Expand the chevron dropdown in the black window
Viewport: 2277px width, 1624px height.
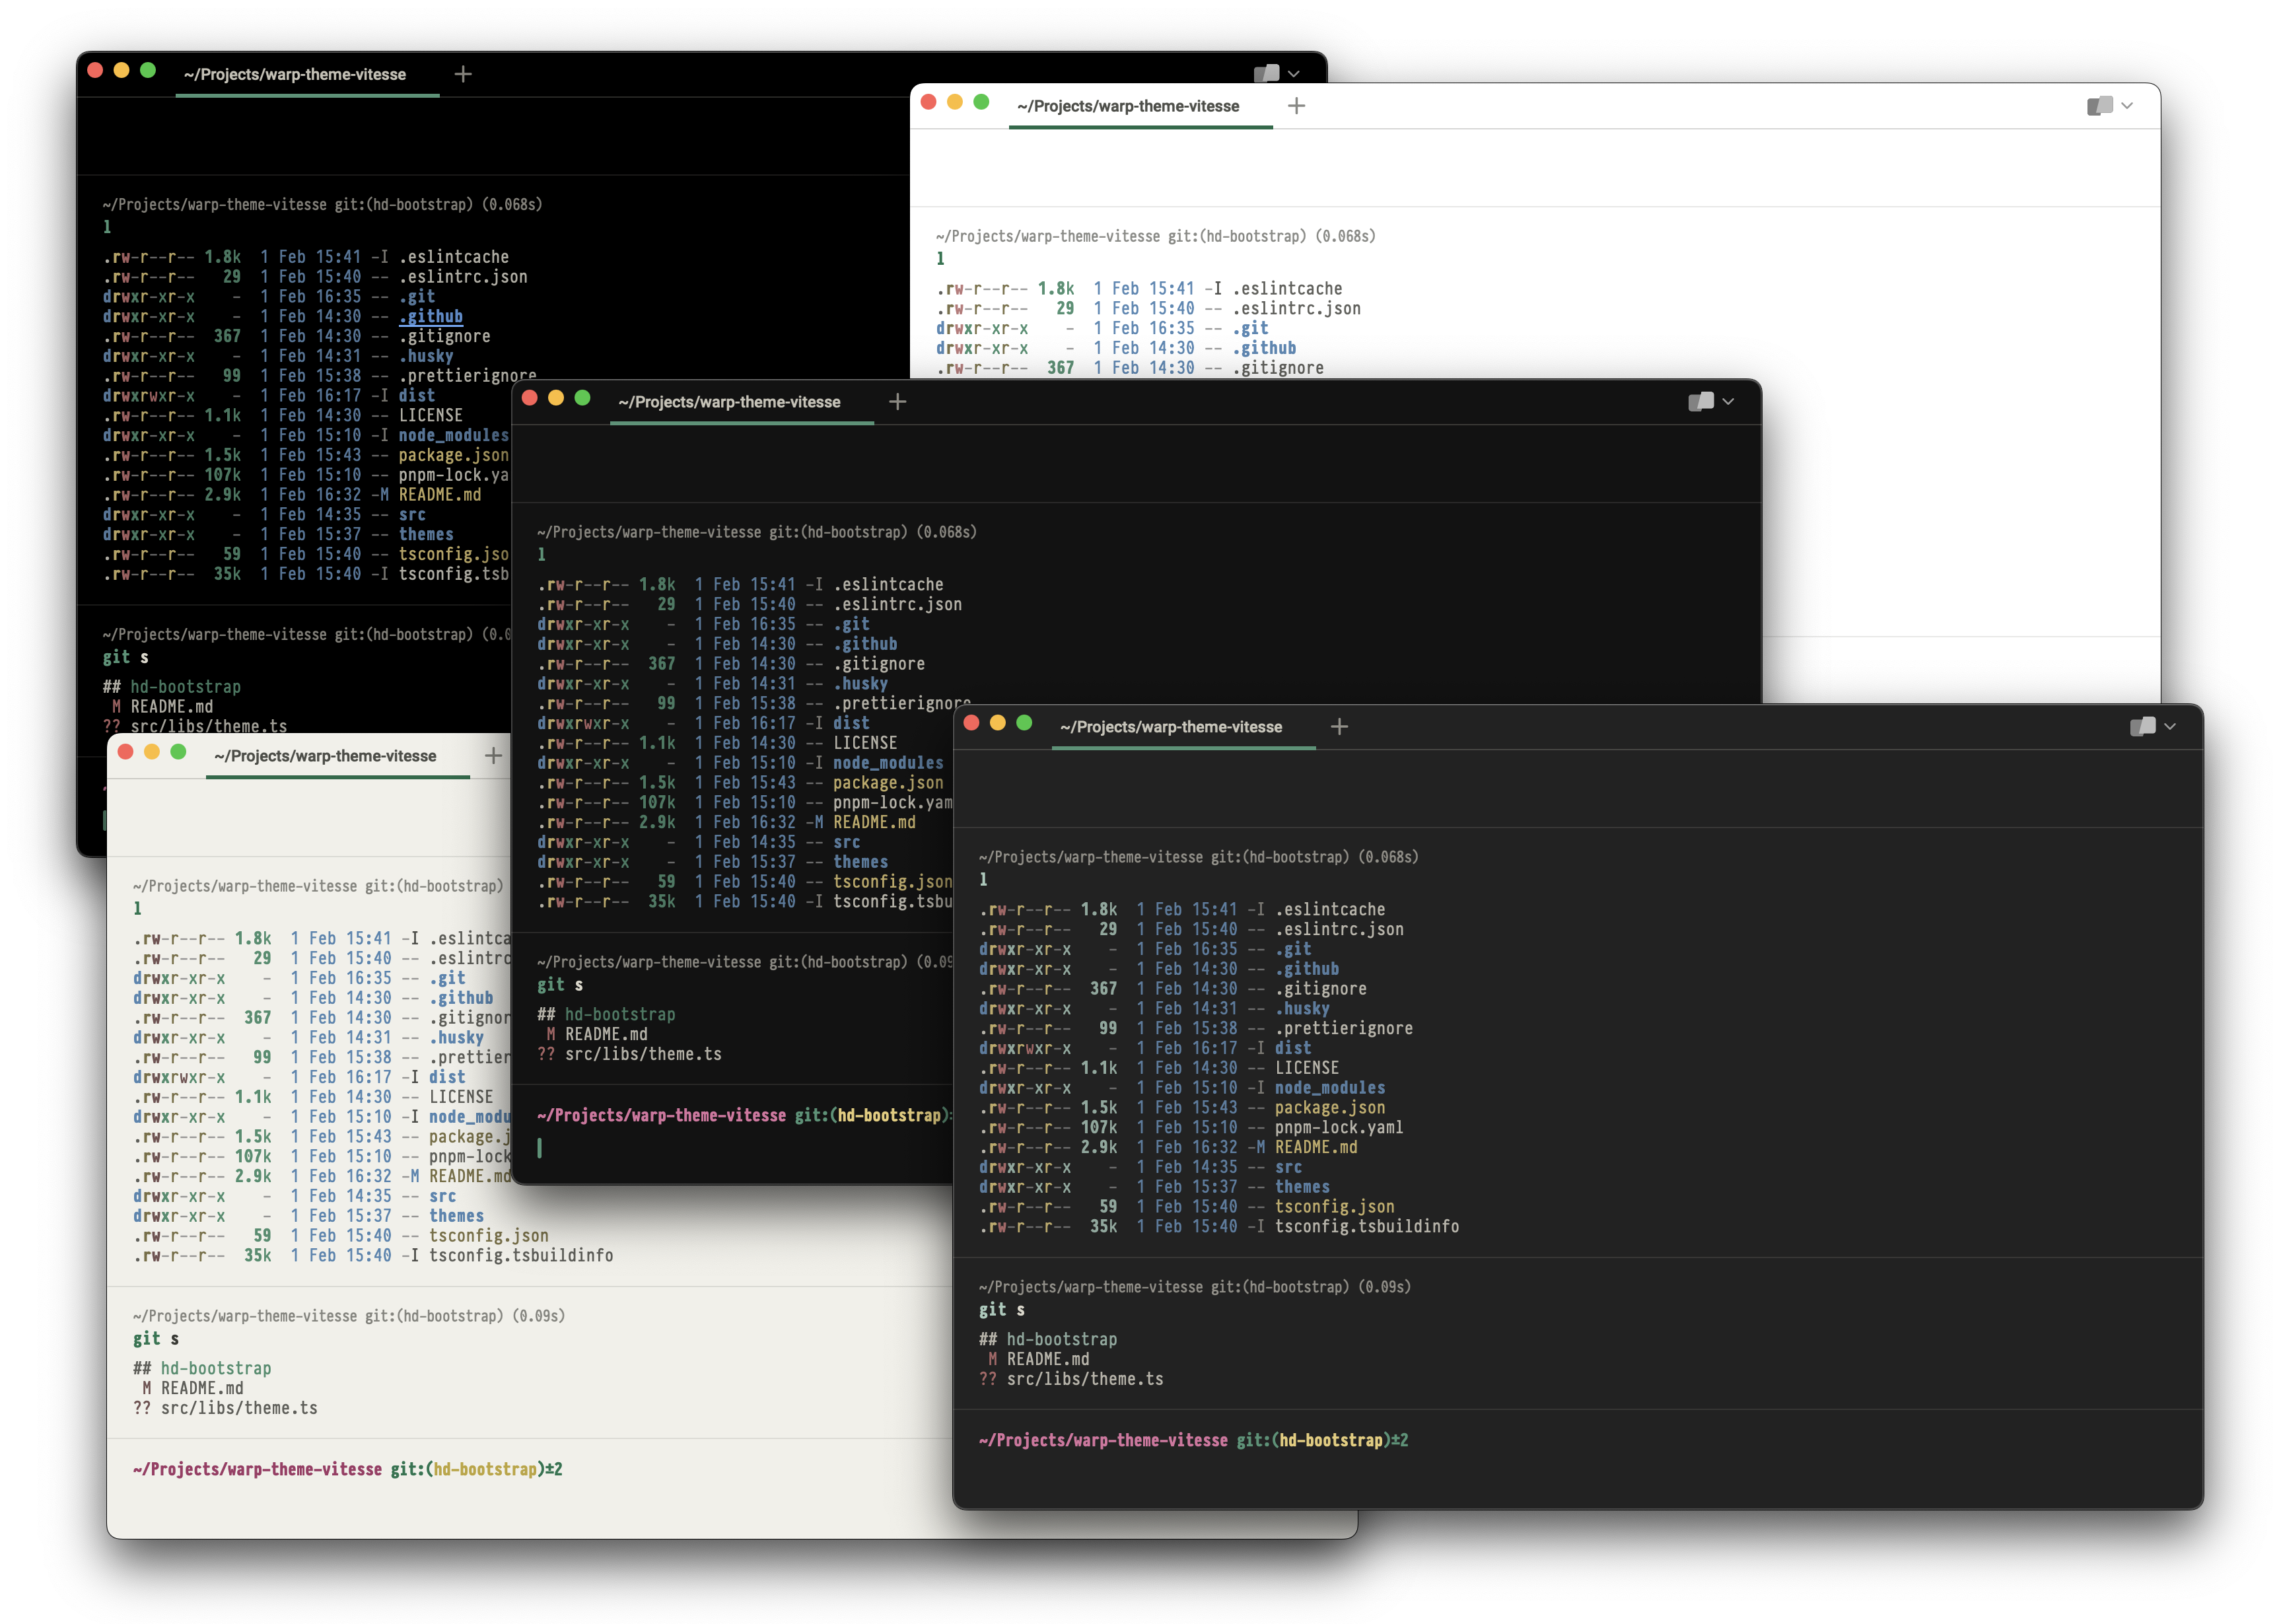pos(1294,74)
